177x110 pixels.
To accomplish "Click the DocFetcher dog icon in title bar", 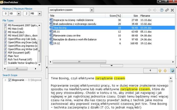I will 2,2.
